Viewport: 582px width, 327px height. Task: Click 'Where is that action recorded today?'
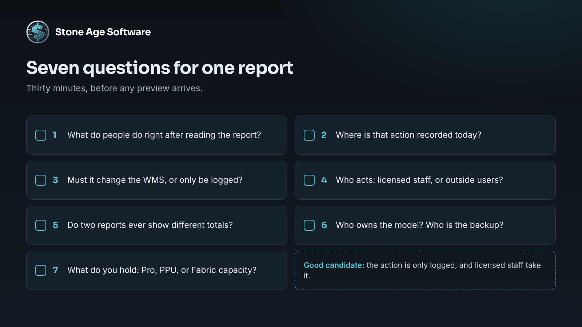click(408, 135)
